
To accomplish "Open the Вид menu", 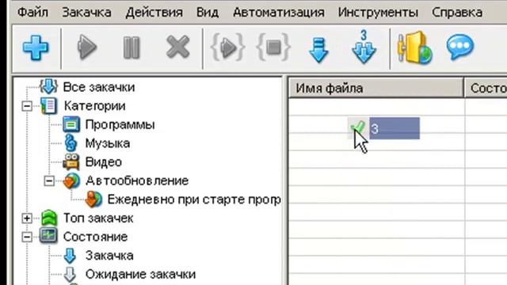I will pyautogui.click(x=208, y=13).
